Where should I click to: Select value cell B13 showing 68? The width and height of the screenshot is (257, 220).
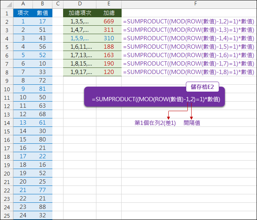(42, 114)
